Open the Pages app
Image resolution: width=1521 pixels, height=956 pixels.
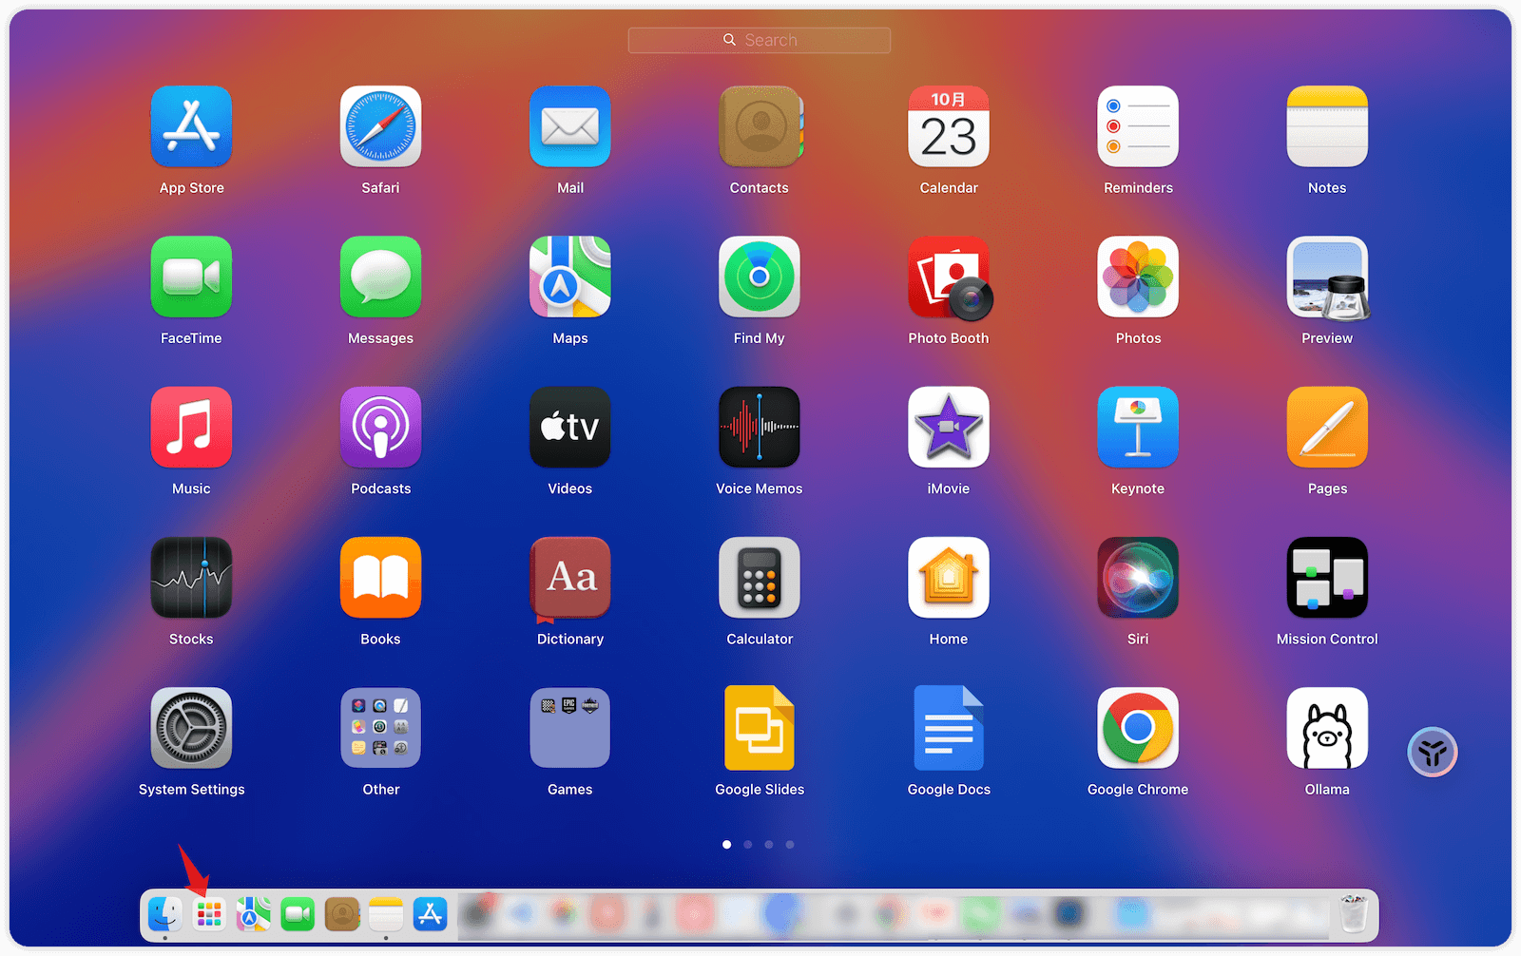tap(1327, 427)
